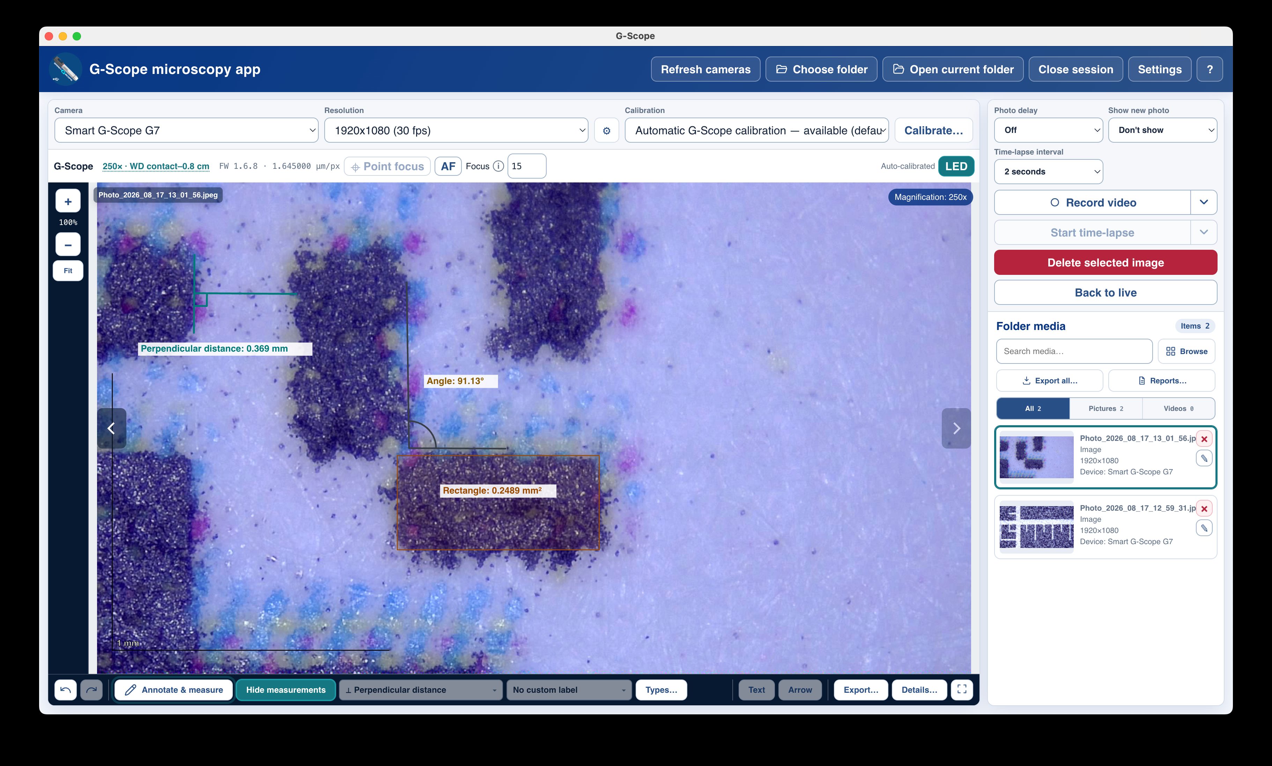Open calibration gear settings icon

pyautogui.click(x=607, y=130)
